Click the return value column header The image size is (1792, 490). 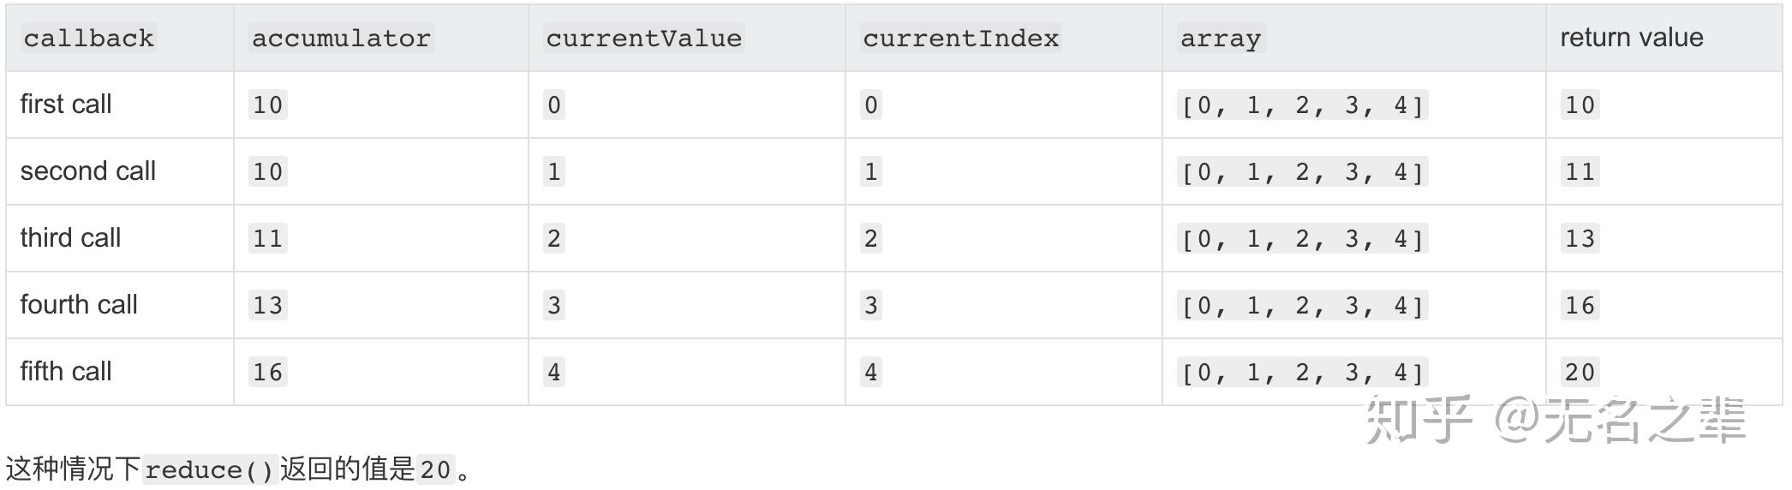click(1631, 38)
